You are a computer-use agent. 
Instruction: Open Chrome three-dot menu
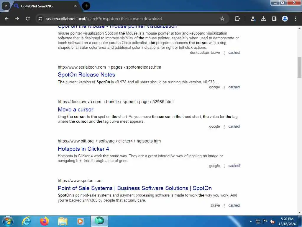296,19
